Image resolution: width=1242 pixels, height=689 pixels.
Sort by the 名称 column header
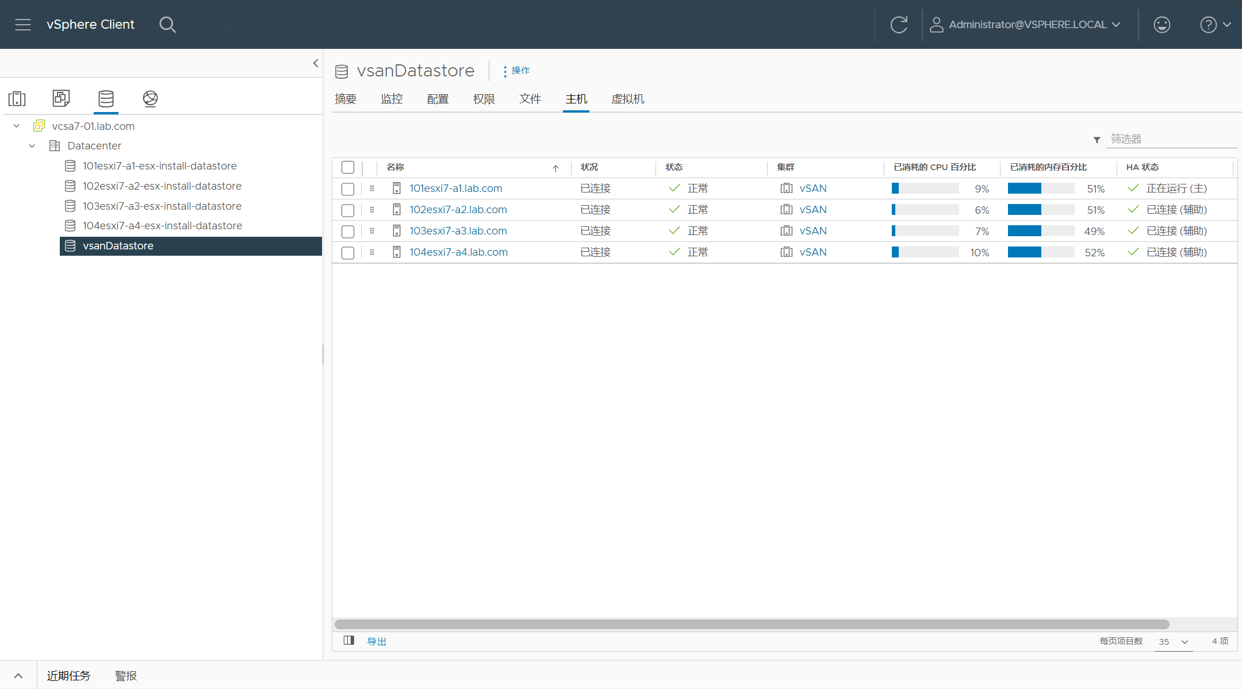[x=395, y=167]
